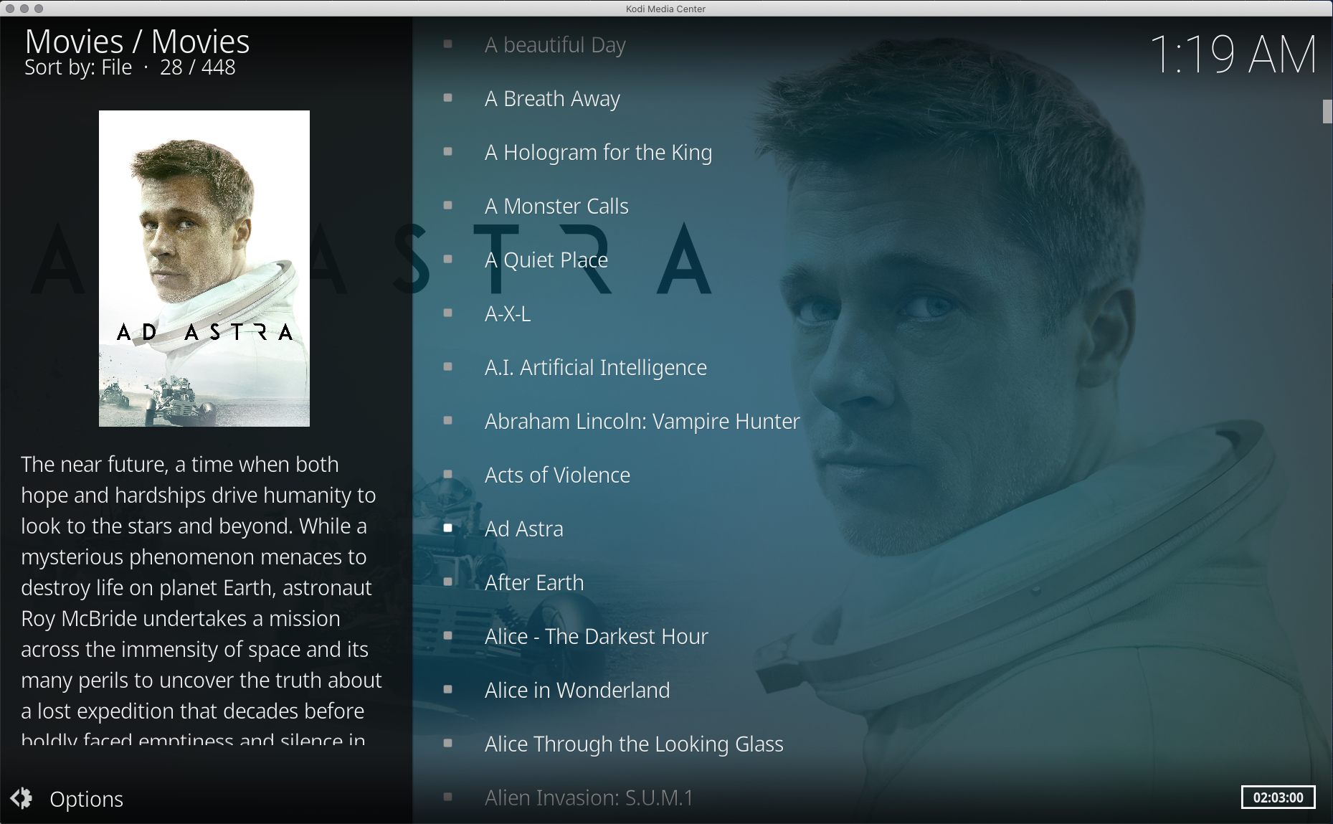Image resolution: width=1333 pixels, height=824 pixels.
Task: Click the vertical scrollbar handle
Action: (1327, 112)
